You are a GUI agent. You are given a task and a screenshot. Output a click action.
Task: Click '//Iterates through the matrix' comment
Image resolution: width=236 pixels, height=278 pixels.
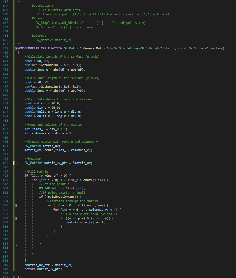[72, 201]
